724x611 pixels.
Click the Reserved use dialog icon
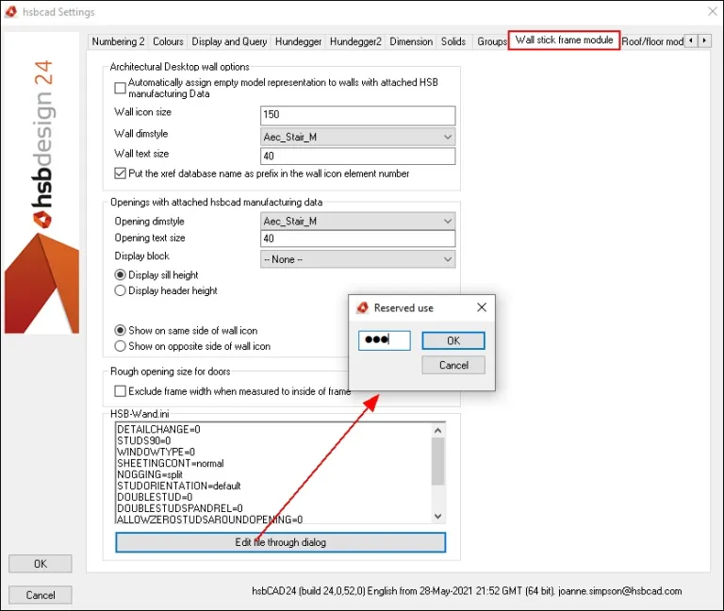(x=362, y=307)
